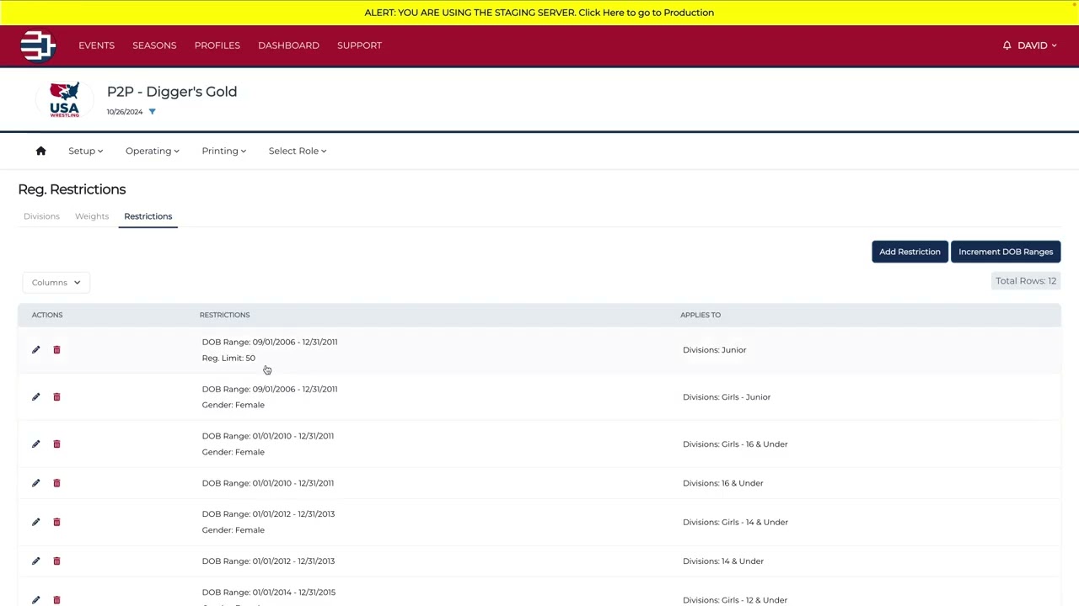Click the event date 10/26/2024
Viewport: 1079px width, 606px height.
(x=125, y=112)
